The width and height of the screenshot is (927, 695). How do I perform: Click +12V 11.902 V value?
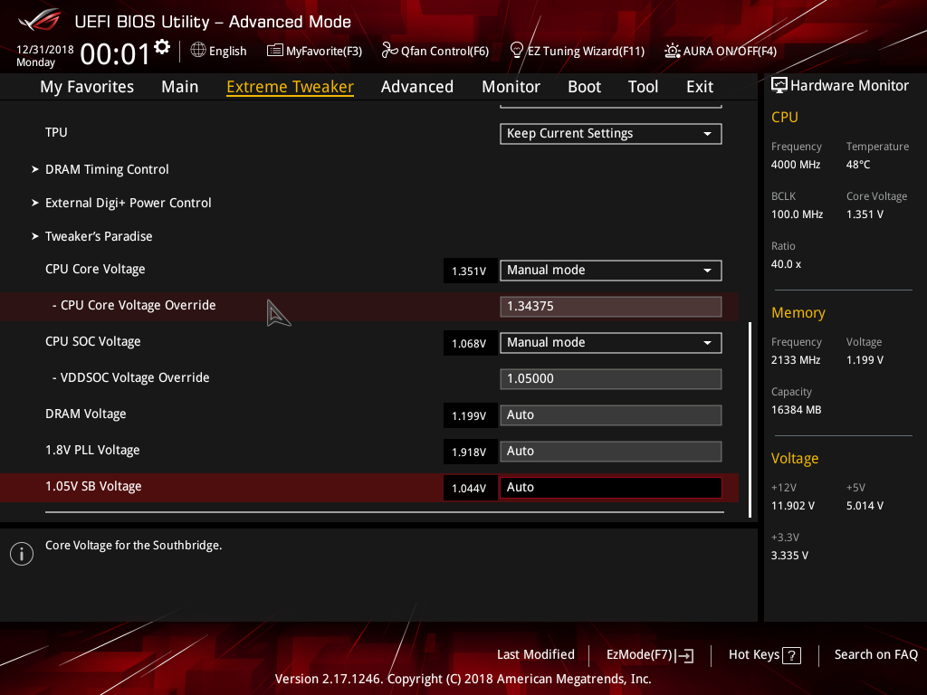(x=793, y=506)
